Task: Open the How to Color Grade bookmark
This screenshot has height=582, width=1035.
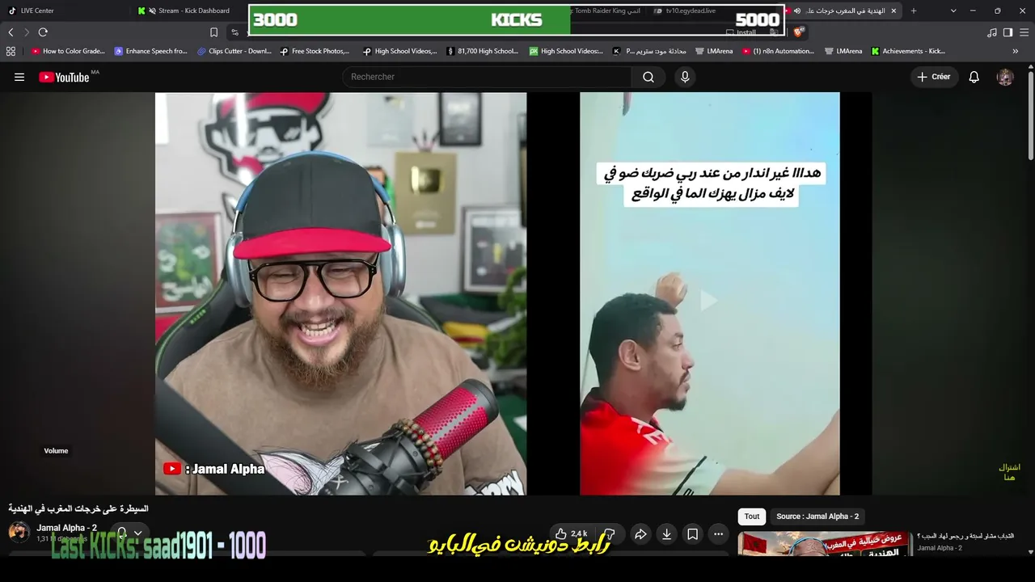Action: point(68,51)
